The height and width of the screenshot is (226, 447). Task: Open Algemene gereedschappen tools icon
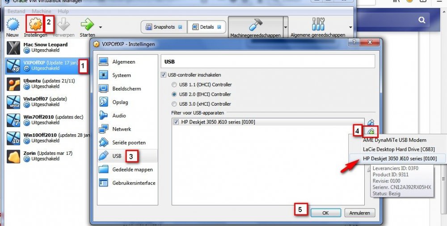[318, 24]
